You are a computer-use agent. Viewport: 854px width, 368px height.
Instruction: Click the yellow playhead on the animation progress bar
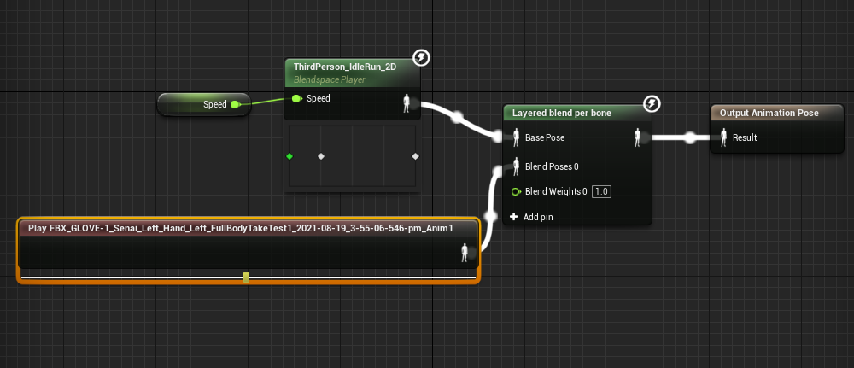tap(246, 277)
